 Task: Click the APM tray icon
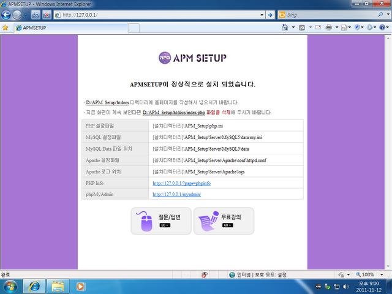(x=318, y=287)
